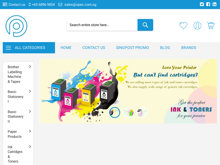Click the wishlist heart icon
Screen dimensions: 220x165
183,25
